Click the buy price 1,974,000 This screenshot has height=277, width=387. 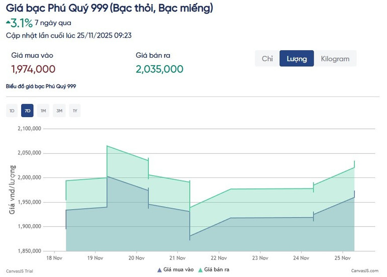pos(33,69)
